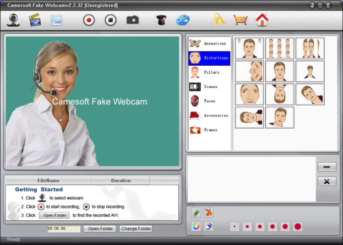Viewport: 343px width, 245px height.
Task: Click the shopping cart buy icon
Action: [241, 20]
